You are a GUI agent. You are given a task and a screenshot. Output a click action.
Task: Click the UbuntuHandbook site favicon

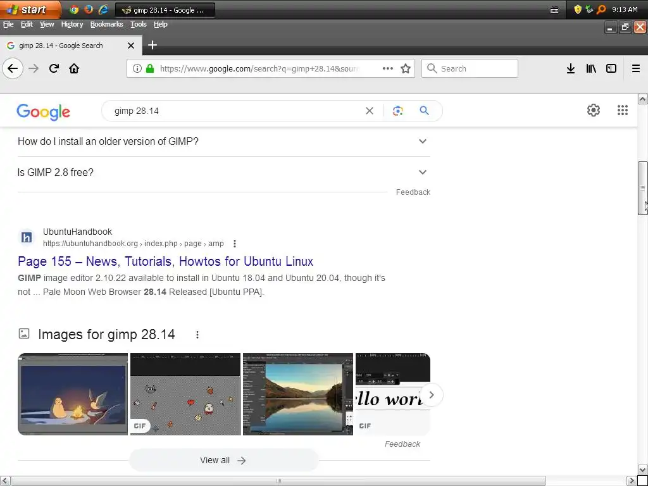pyautogui.click(x=27, y=238)
